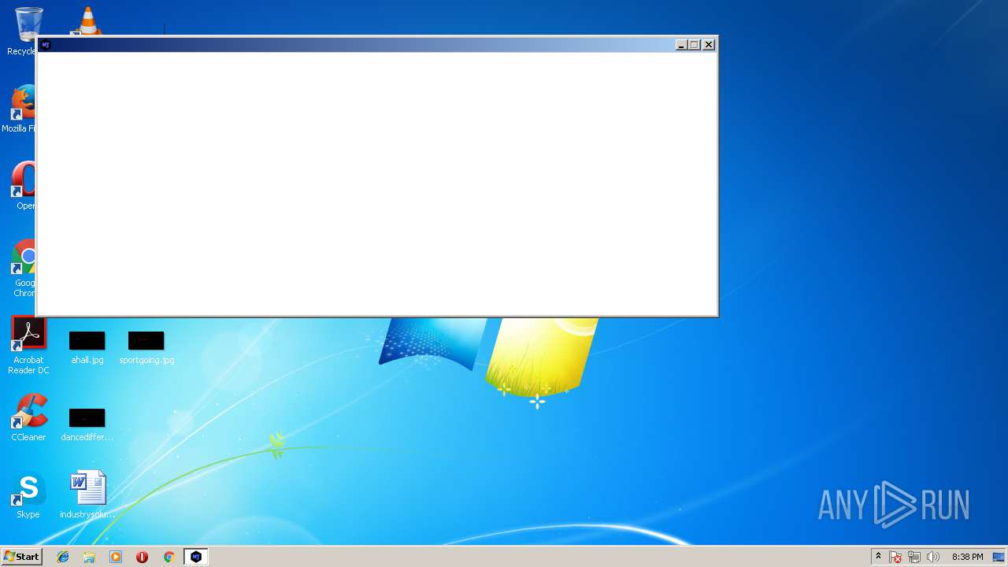Select the Opera desktop shortcut
The image size is (1008, 567).
[24, 186]
